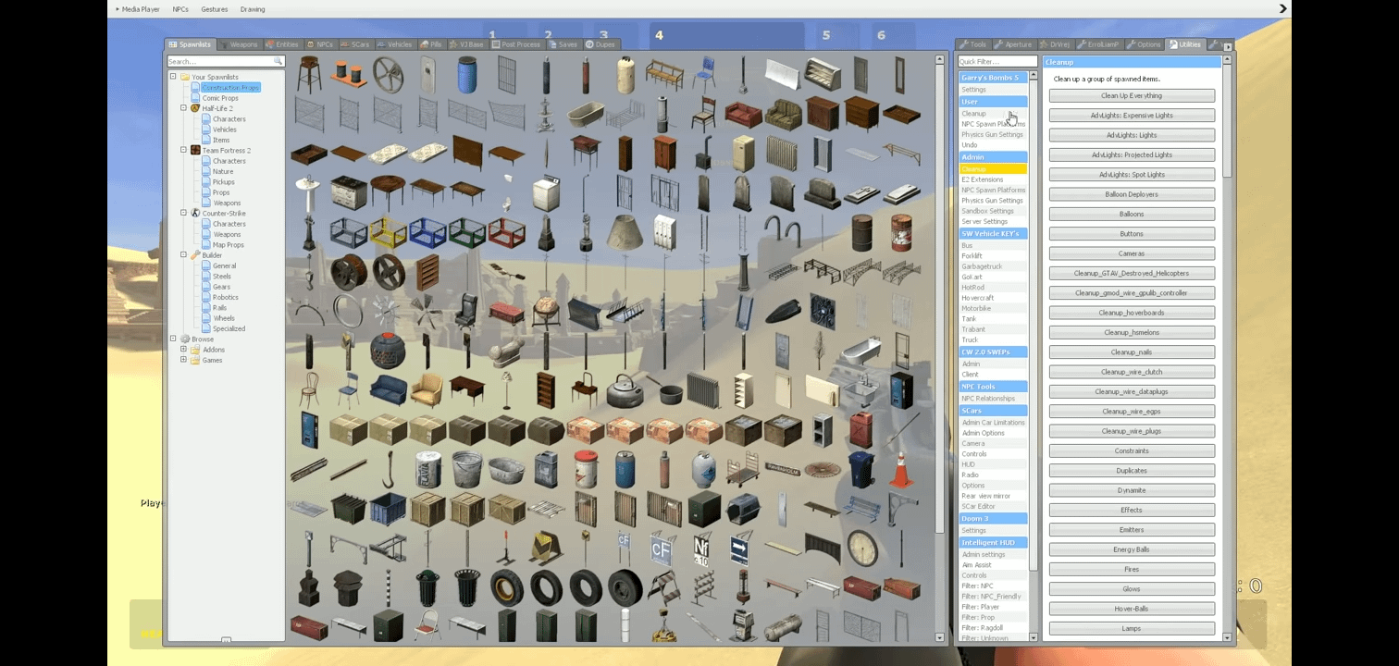Image resolution: width=1399 pixels, height=666 pixels.
Task: Click the Balloons cleanup button
Action: (1132, 214)
